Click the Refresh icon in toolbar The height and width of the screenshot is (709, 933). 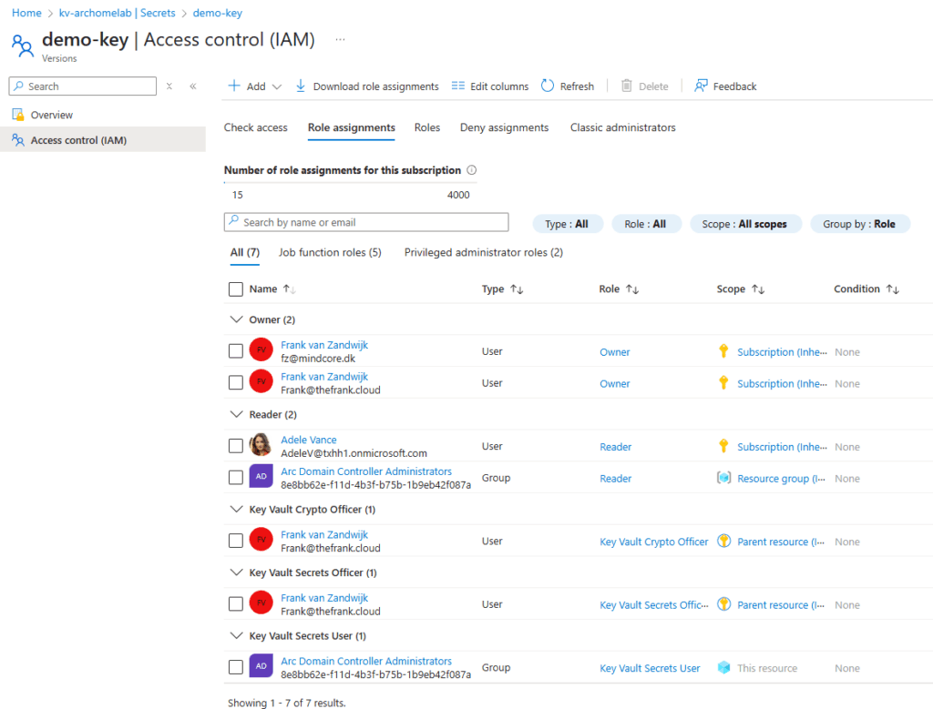548,86
